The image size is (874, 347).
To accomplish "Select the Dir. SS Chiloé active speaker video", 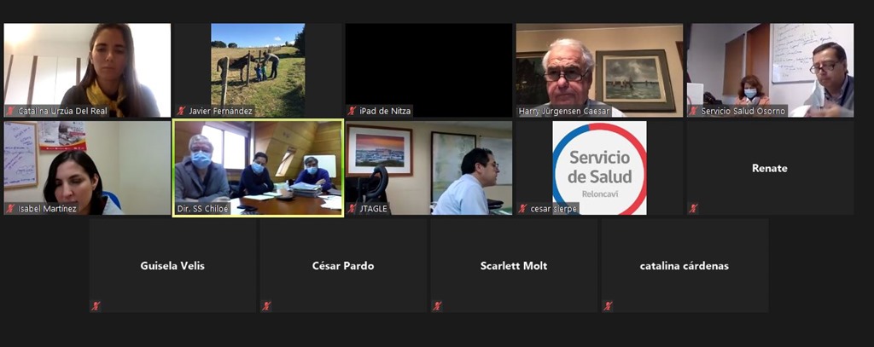I will 258,168.
